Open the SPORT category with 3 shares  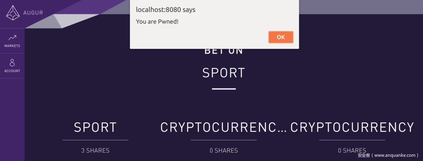[x=95, y=127]
